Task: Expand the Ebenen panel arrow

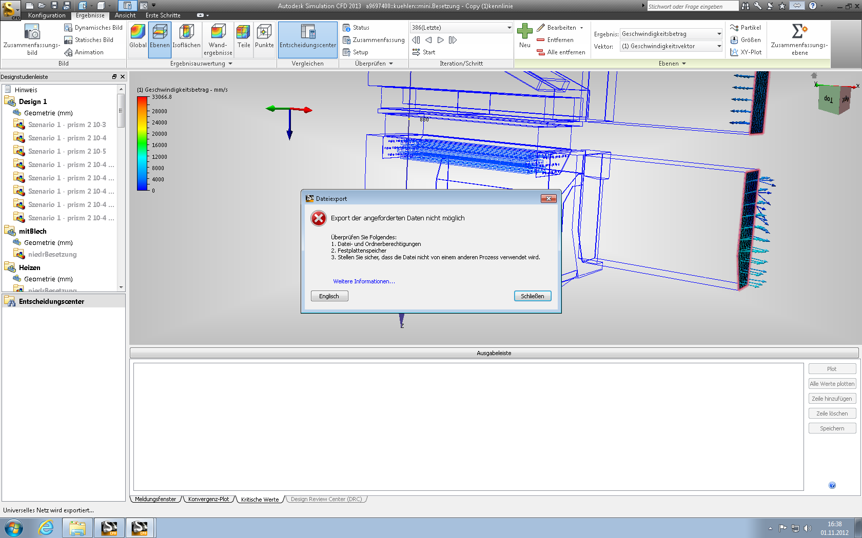Action: pos(684,64)
